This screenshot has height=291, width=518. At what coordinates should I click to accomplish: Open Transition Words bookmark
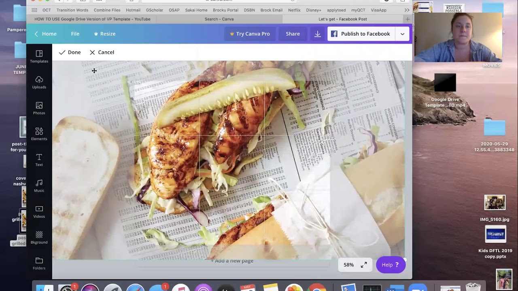[x=72, y=10]
